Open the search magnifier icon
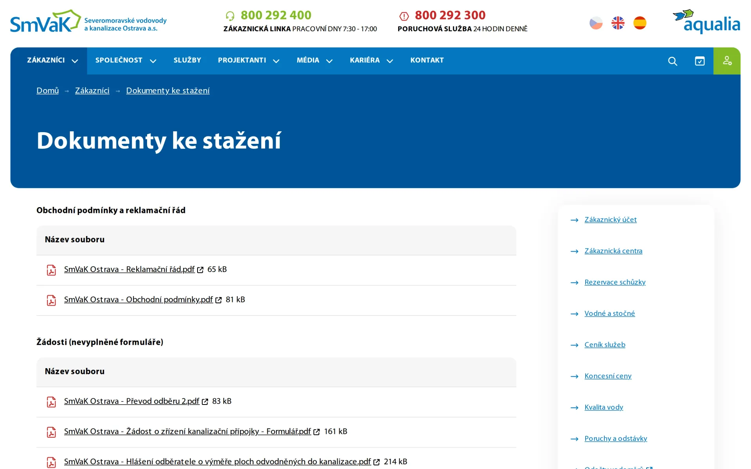This screenshot has height=469, width=751. pos(672,61)
